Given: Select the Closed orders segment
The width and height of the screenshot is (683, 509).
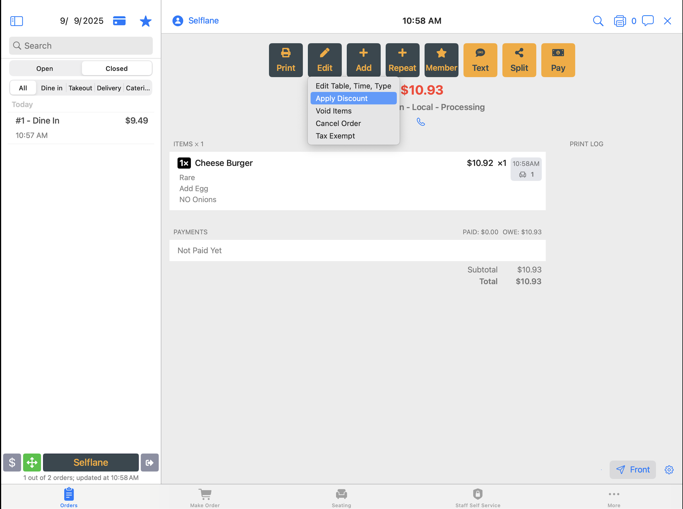Looking at the screenshot, I should 116,68.
